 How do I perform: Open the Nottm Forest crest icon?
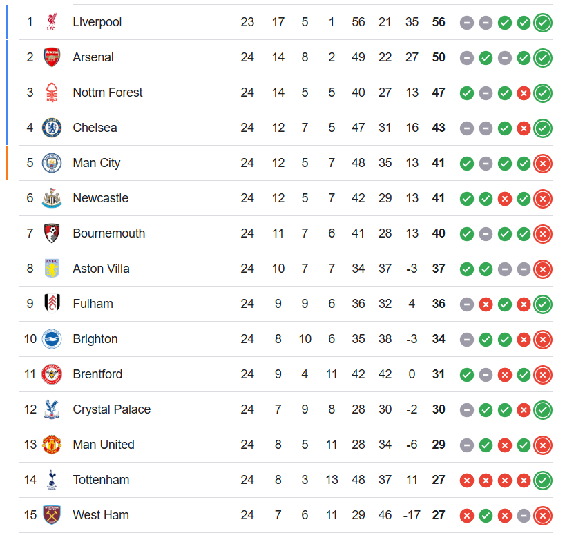pos(52,93)
